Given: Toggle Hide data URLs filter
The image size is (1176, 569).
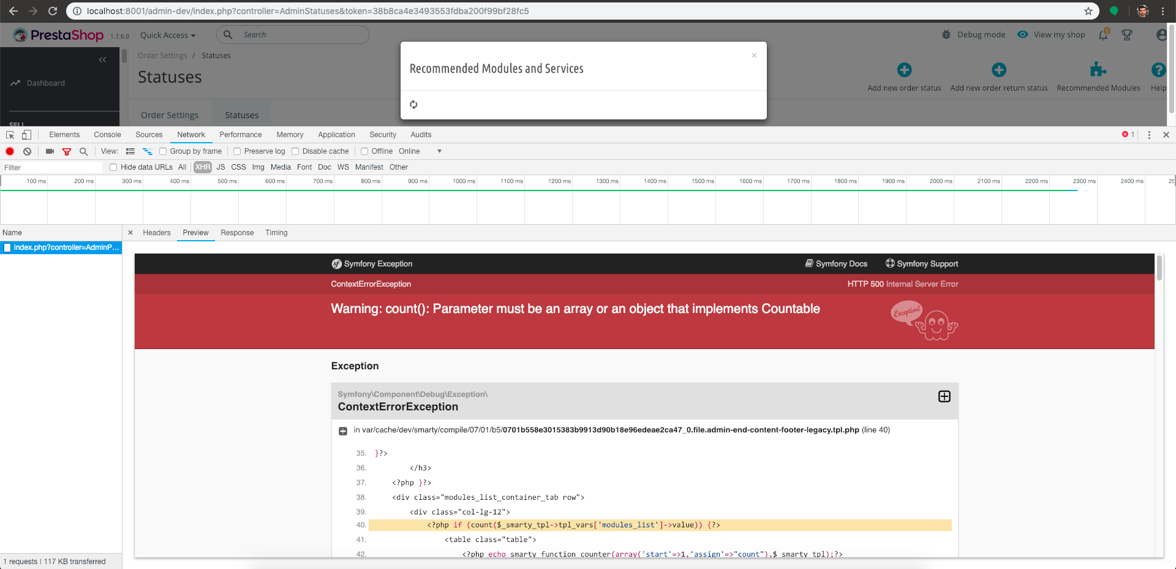Looking at the screenshot, I should (x=113, y=167).
